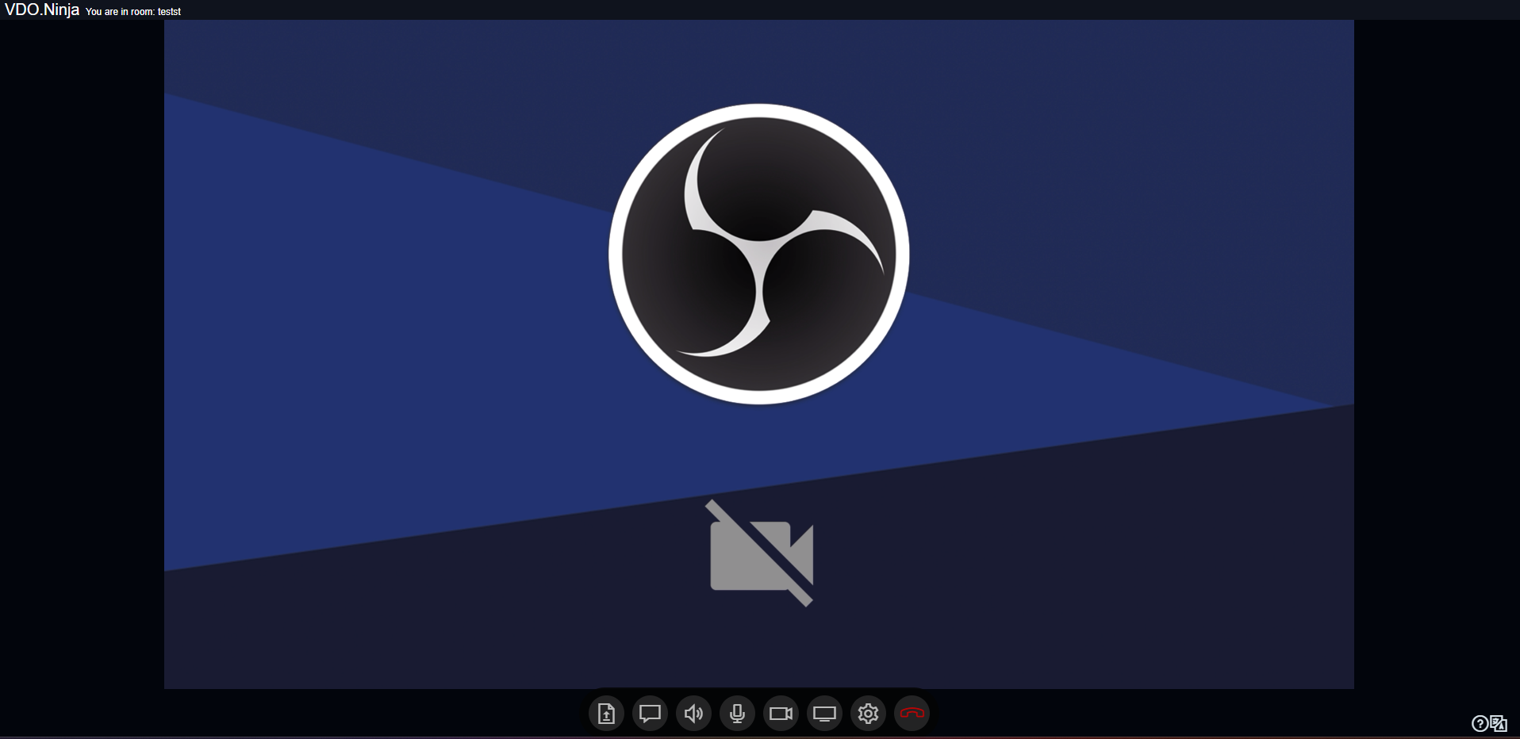Viewport: 1520px width, 739px height.
Task: Click the OBS logo in the video
Action: tap(758, 254)
